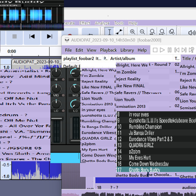The height and width of the screenshot is (196, 196).
Task: Select row 11 'Ja Banga Driller' in dark tracklist
Action: (156, 133)
